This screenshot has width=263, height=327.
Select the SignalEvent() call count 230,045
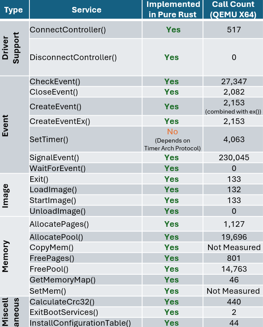click(x=234, y=158)
